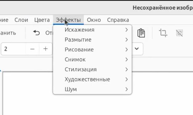
Task: Increase brush width with plus button
Action: click(45, 49)
